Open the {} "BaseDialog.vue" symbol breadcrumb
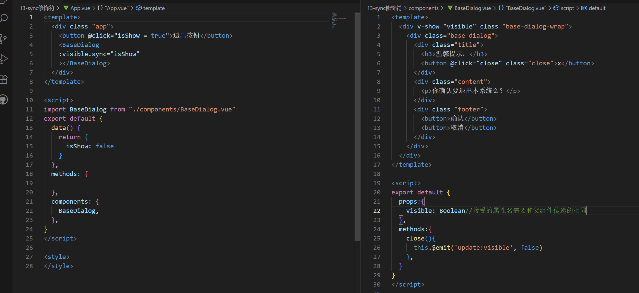The width and height of the screenshot is (639, 293). (x=522, y=8)
